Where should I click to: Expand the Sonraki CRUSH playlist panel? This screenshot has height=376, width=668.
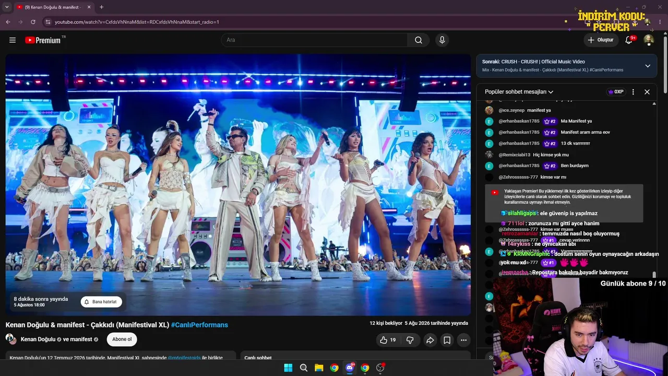tap(648, 66)
